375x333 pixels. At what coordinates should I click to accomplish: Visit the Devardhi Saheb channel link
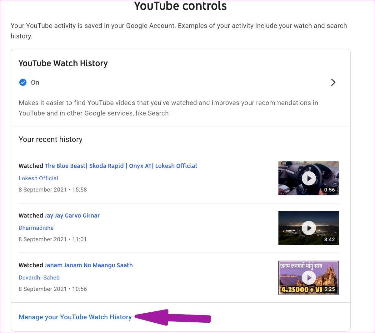click(x=39, y=278)
